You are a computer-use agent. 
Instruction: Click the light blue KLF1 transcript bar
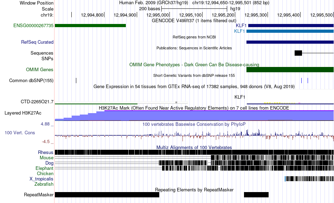pos(290,31)
